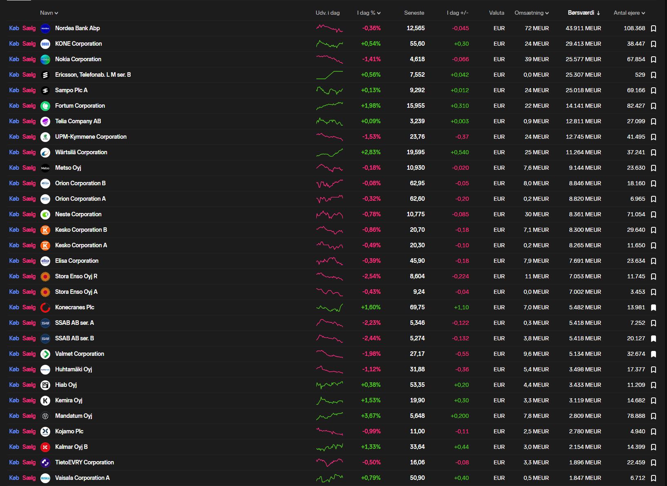Sort by the Børsværdi column header

tap(584, 13)
